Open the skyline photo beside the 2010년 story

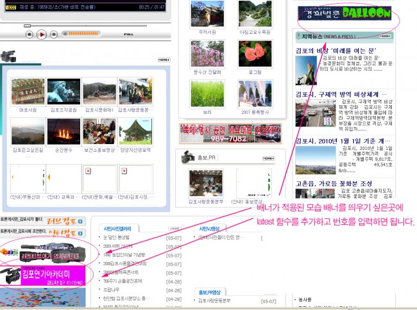tap(316, 160)
